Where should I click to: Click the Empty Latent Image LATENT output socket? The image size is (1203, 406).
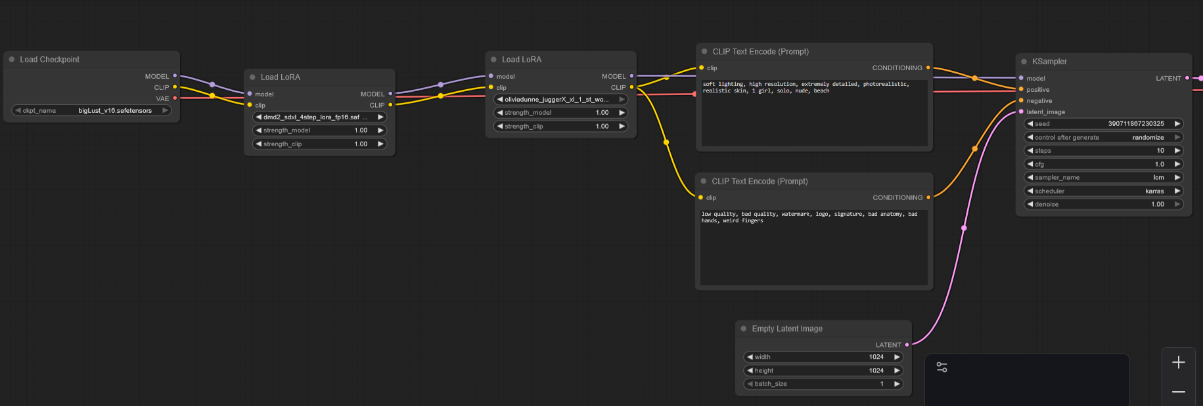click(907, 344)
